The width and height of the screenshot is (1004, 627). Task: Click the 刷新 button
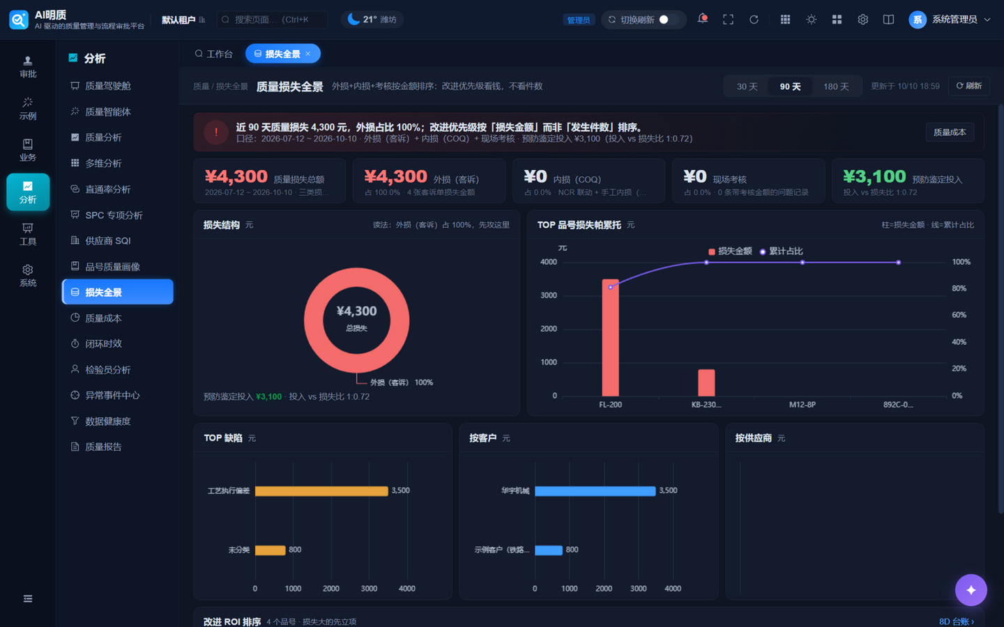tap(969, 86)
